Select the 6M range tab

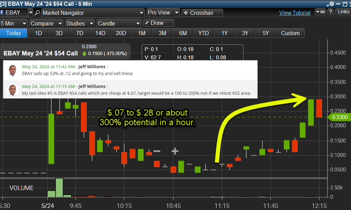point(183,33)
